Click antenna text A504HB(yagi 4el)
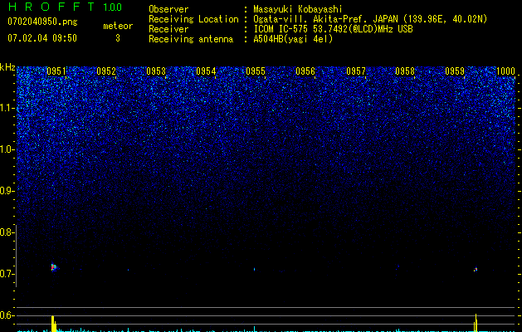 293,39
